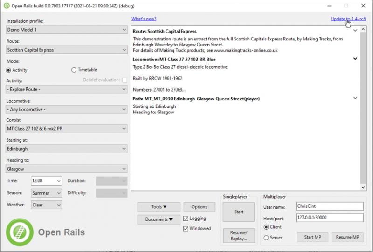The image size is (373, 252).
Task: Click the Resume MP button
Action: [347, 237]
